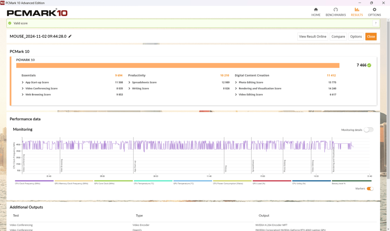Click the Compare button
390x231 pixels.
[338, 36]
